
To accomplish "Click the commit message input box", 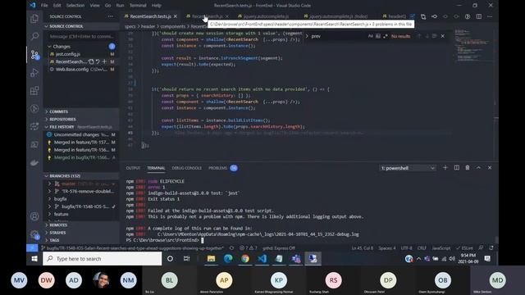I will [x=82, y=36].
